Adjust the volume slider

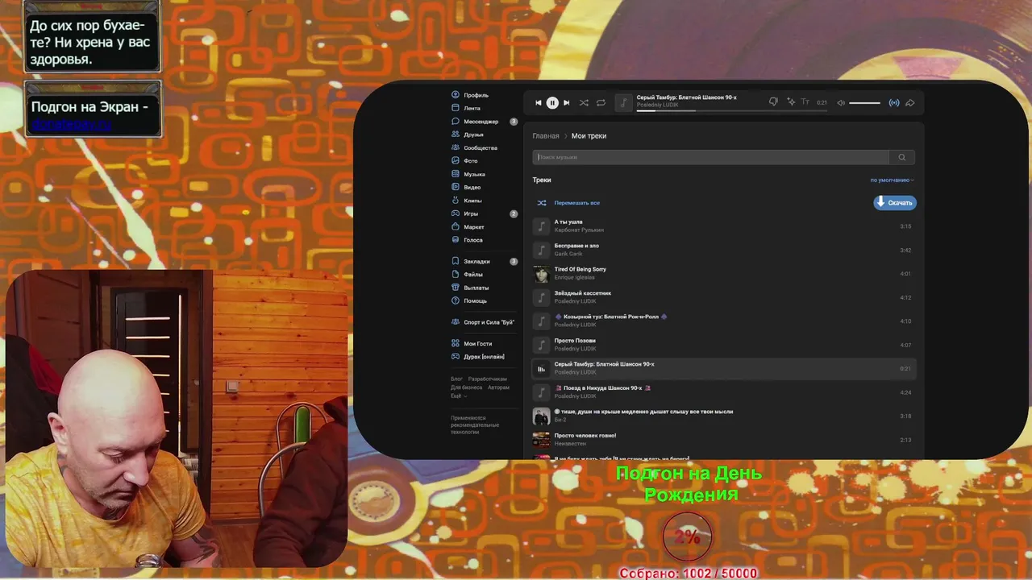coord(864,102)
